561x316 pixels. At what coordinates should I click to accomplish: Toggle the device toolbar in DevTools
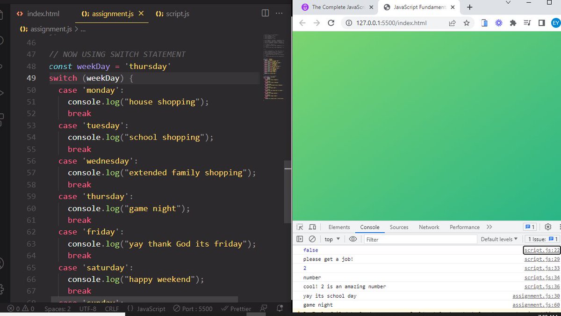coord(313,227)
